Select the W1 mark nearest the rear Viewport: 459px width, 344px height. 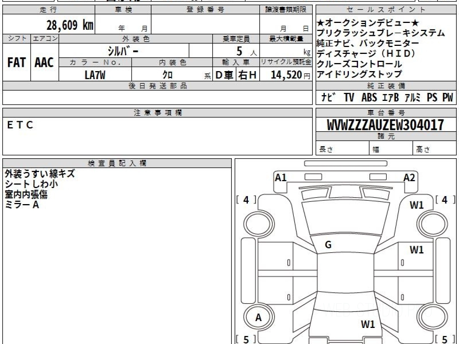[x=368, y=325]
